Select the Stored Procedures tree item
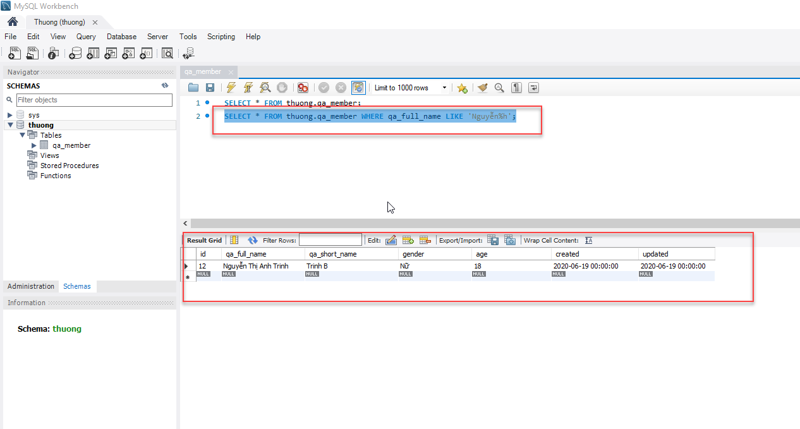The height and width of the screenshot is (429, 800). tap(70, 166)
